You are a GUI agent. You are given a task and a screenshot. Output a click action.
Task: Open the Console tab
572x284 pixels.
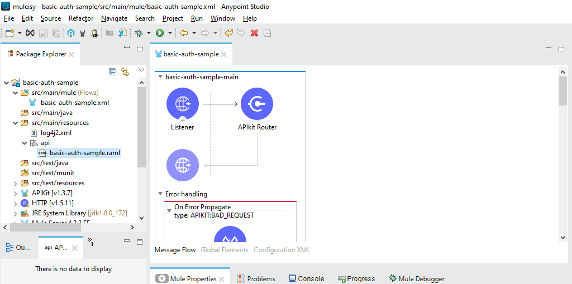point(307,279)
